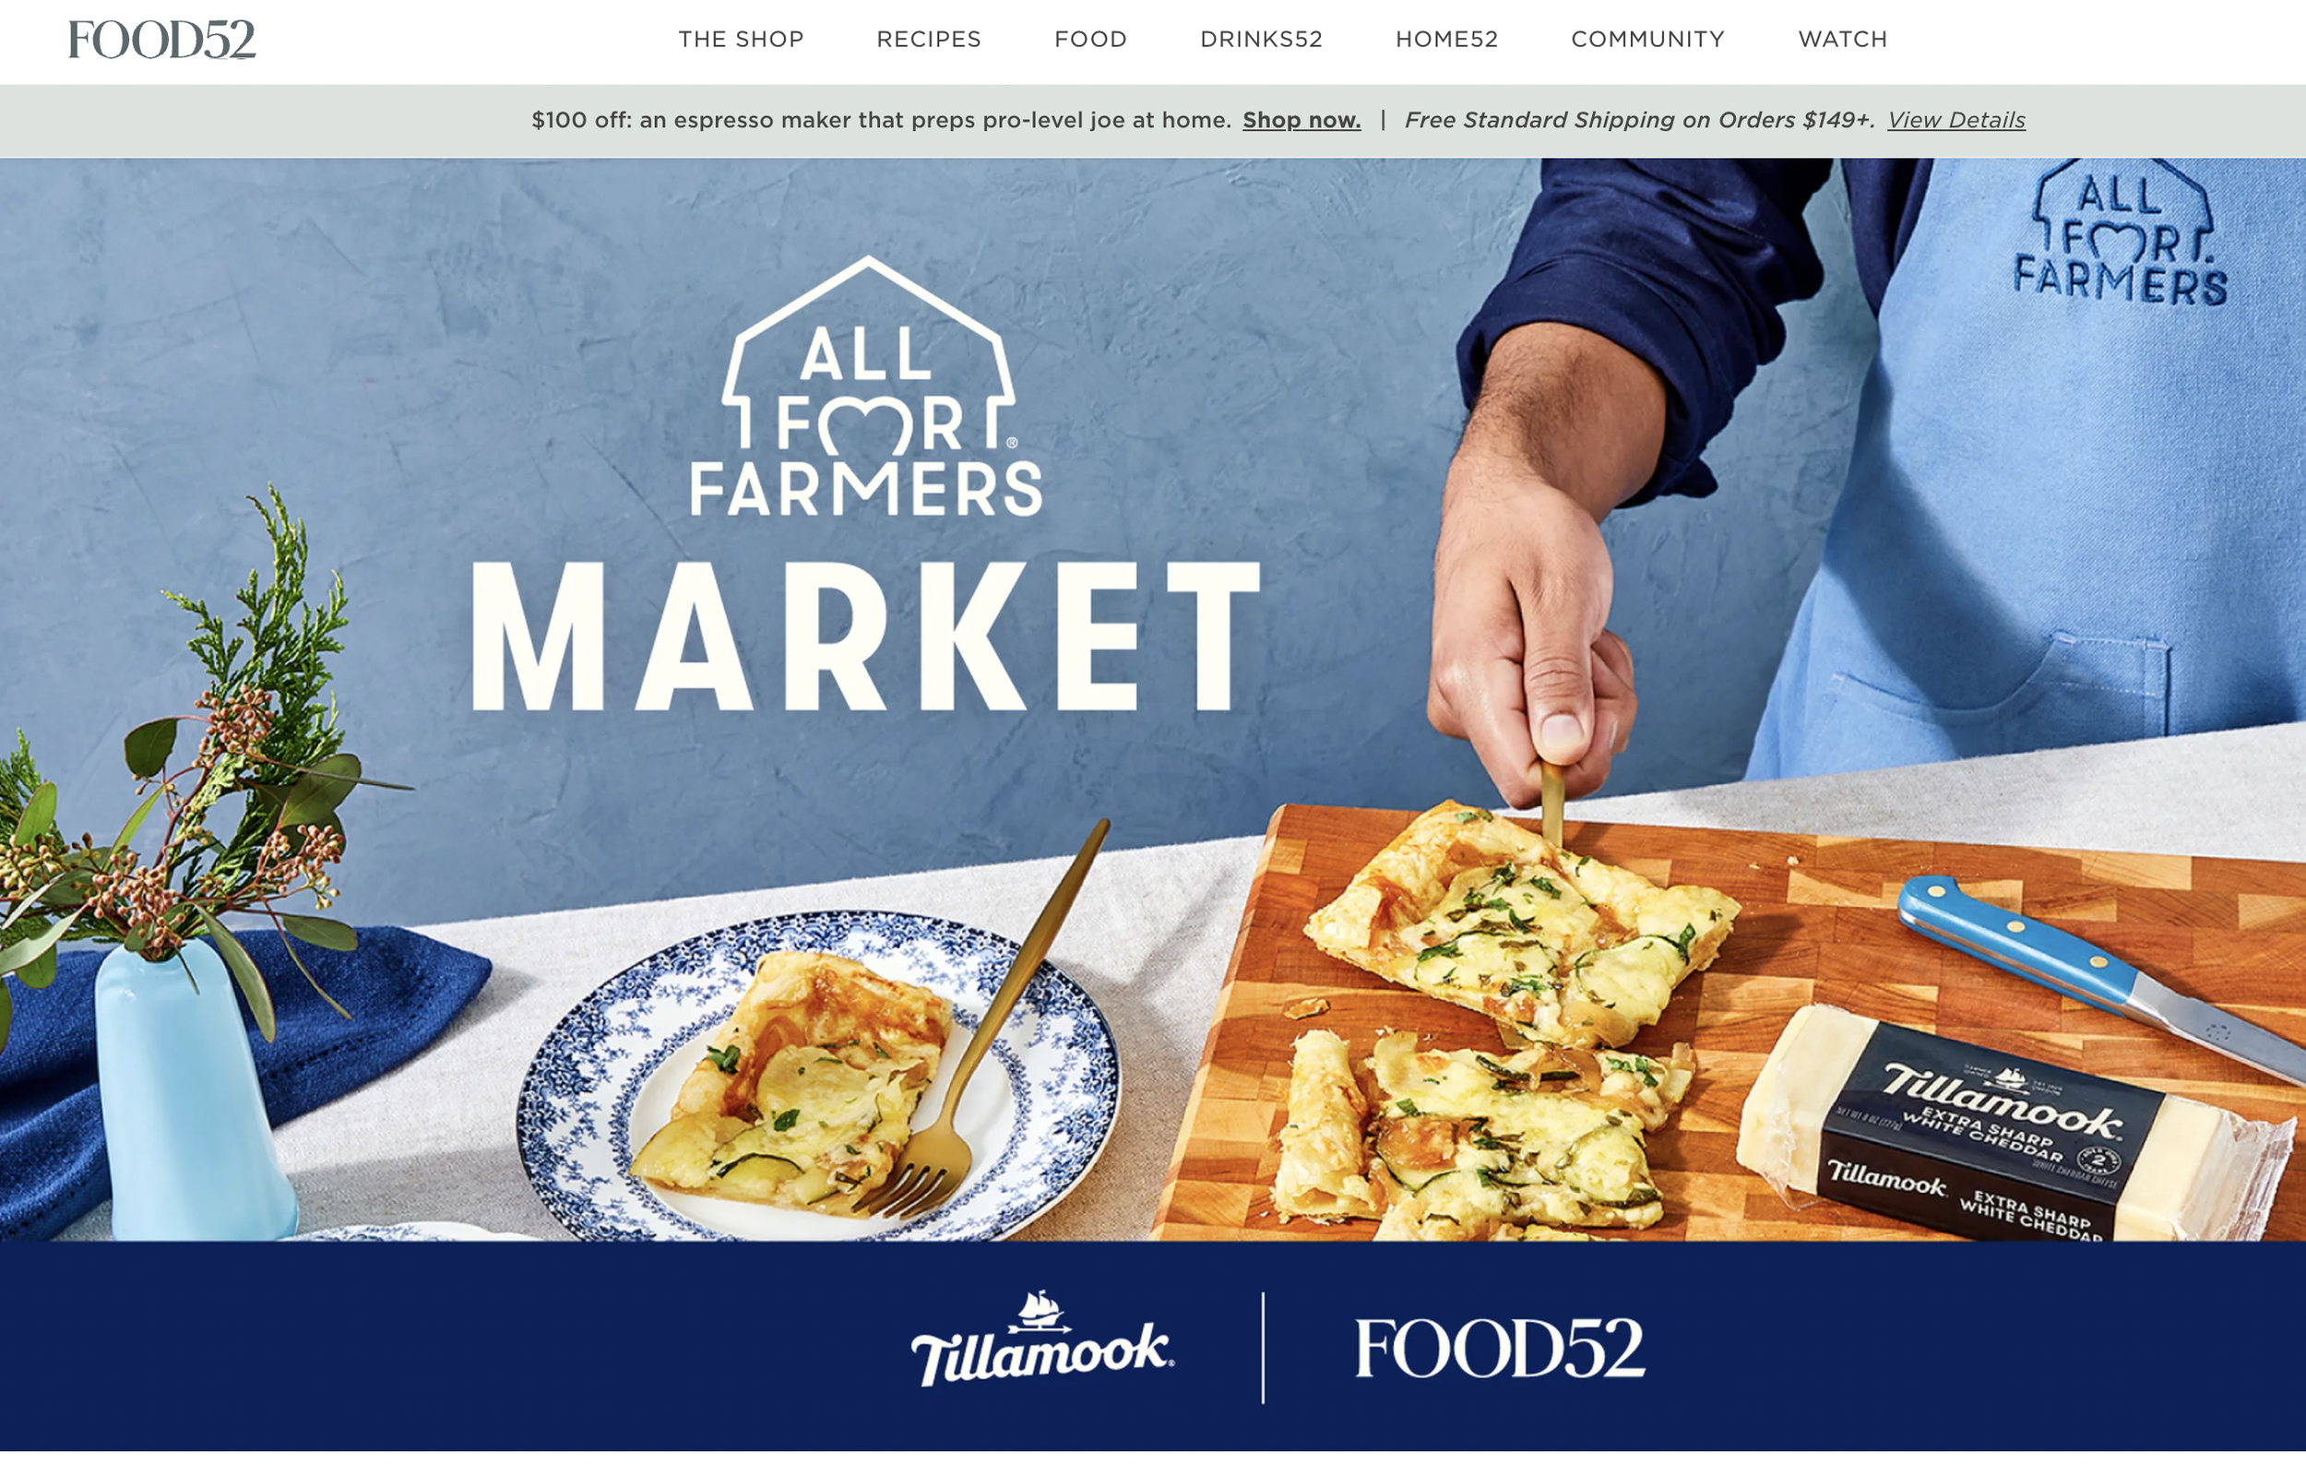Click the espresso maker promo text
2306x1464 pixels.
[881, 120]
